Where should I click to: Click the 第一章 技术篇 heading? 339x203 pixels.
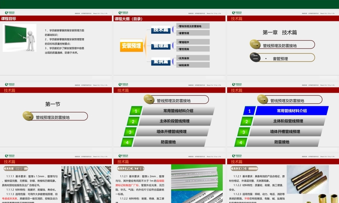point(280,32)
